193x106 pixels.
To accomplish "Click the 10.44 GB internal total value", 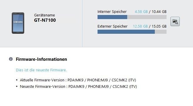I will [x=159, y=12].
